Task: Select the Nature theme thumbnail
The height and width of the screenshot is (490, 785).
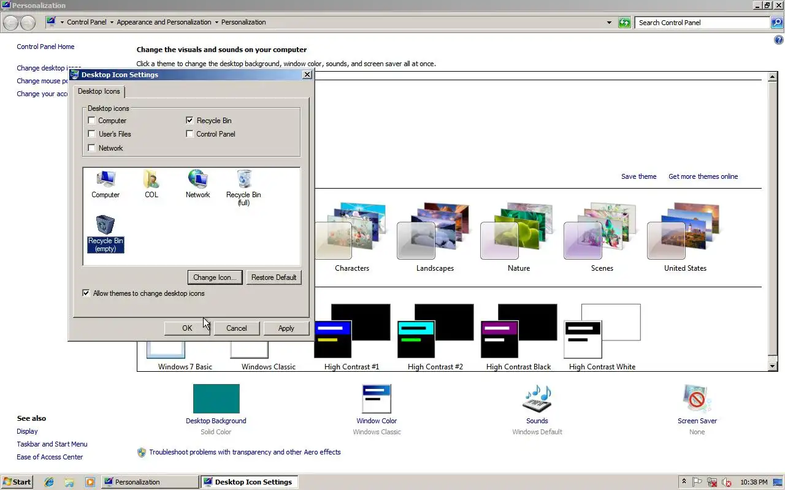Action: (518, 232)
